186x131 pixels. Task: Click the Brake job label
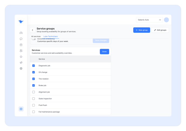tap(42, 85)
